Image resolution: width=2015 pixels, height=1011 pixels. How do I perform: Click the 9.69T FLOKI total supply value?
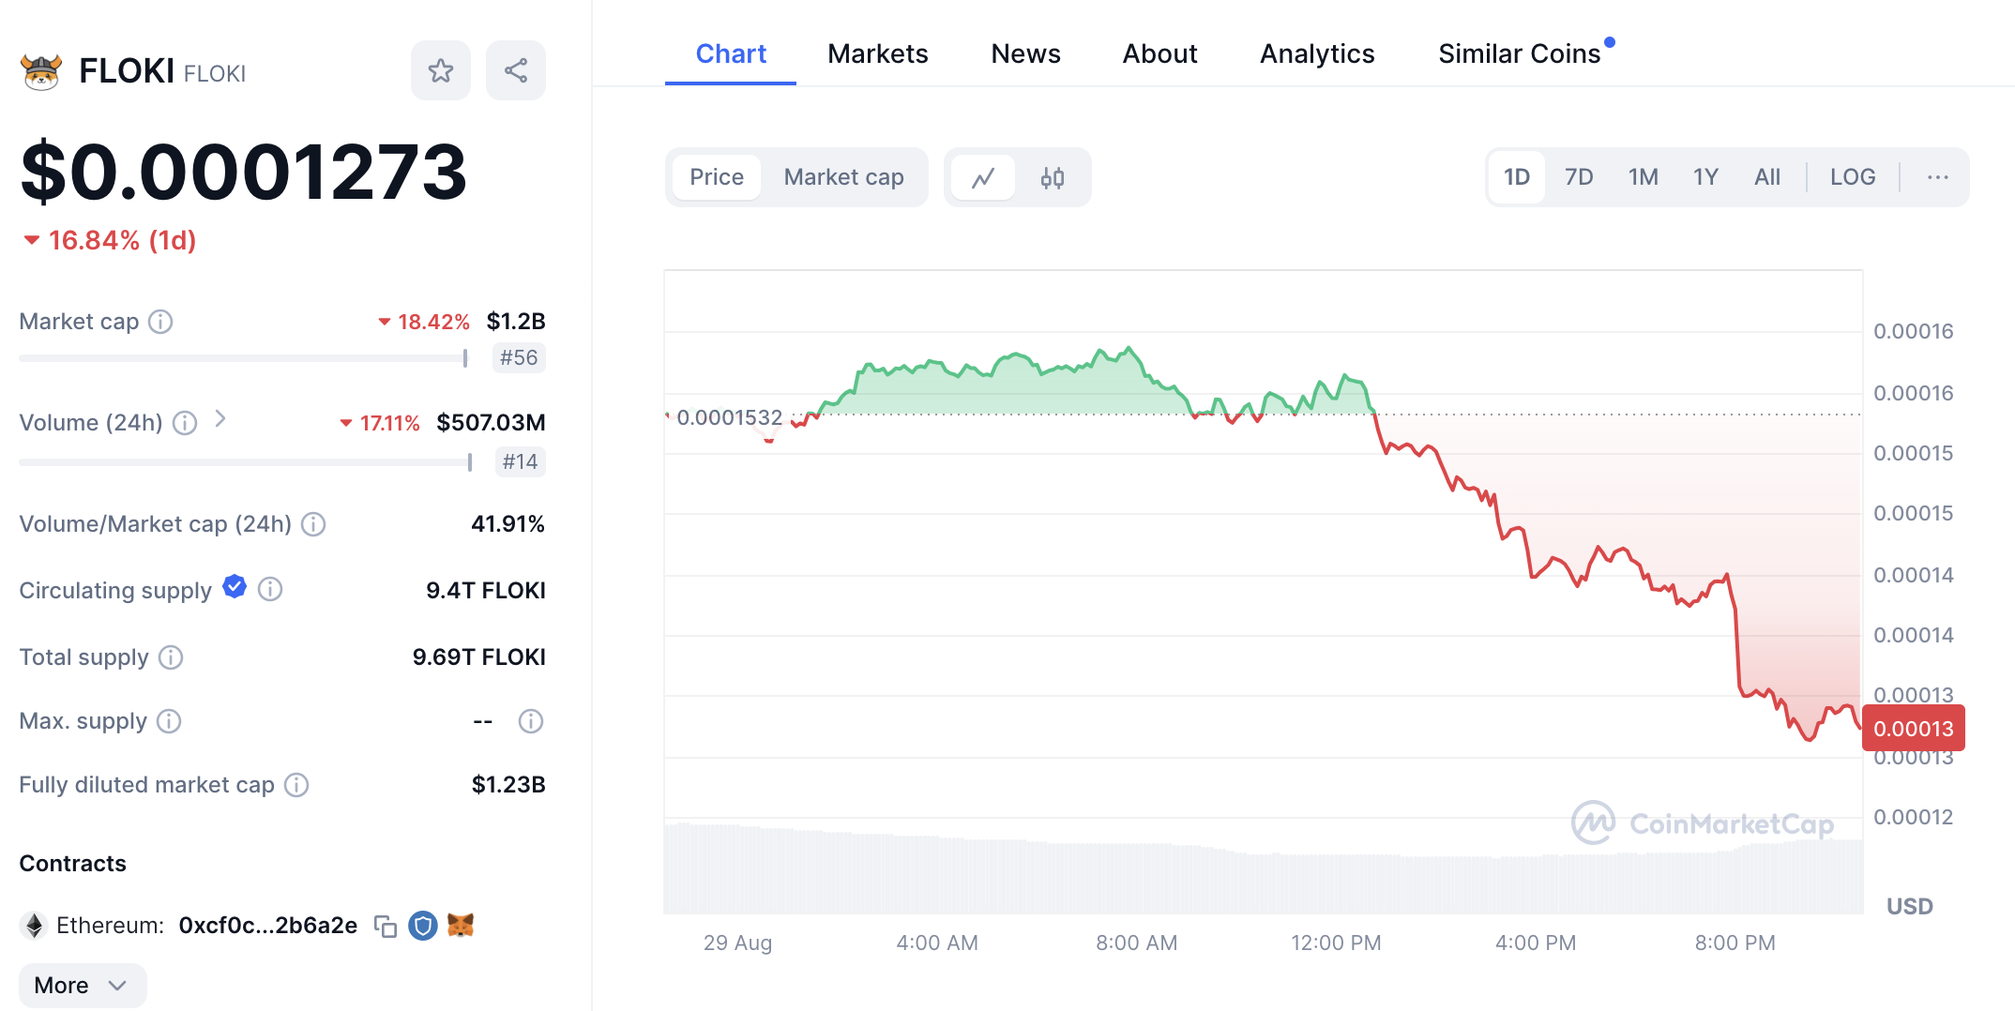point(478,657)
